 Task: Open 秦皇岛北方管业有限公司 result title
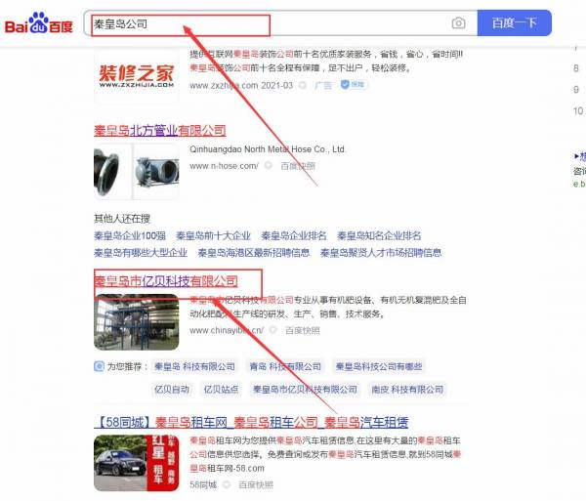(x=159, y=130)
